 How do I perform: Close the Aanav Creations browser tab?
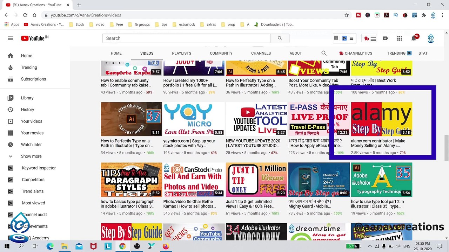coord(67,5)
